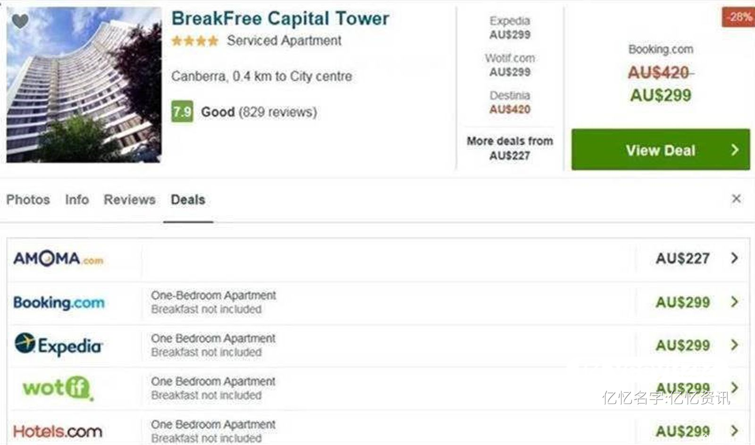This screenshot has height=445, width=755.
Task: Switch to the Photos tab
Action: click(28, 200)
